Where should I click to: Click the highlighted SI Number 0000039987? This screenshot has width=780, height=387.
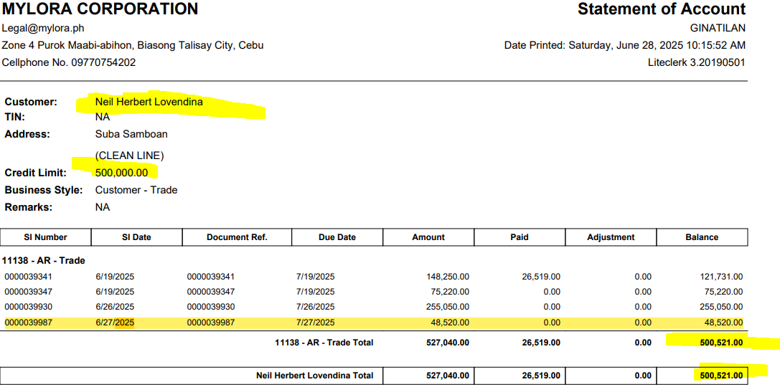(29, 323)
